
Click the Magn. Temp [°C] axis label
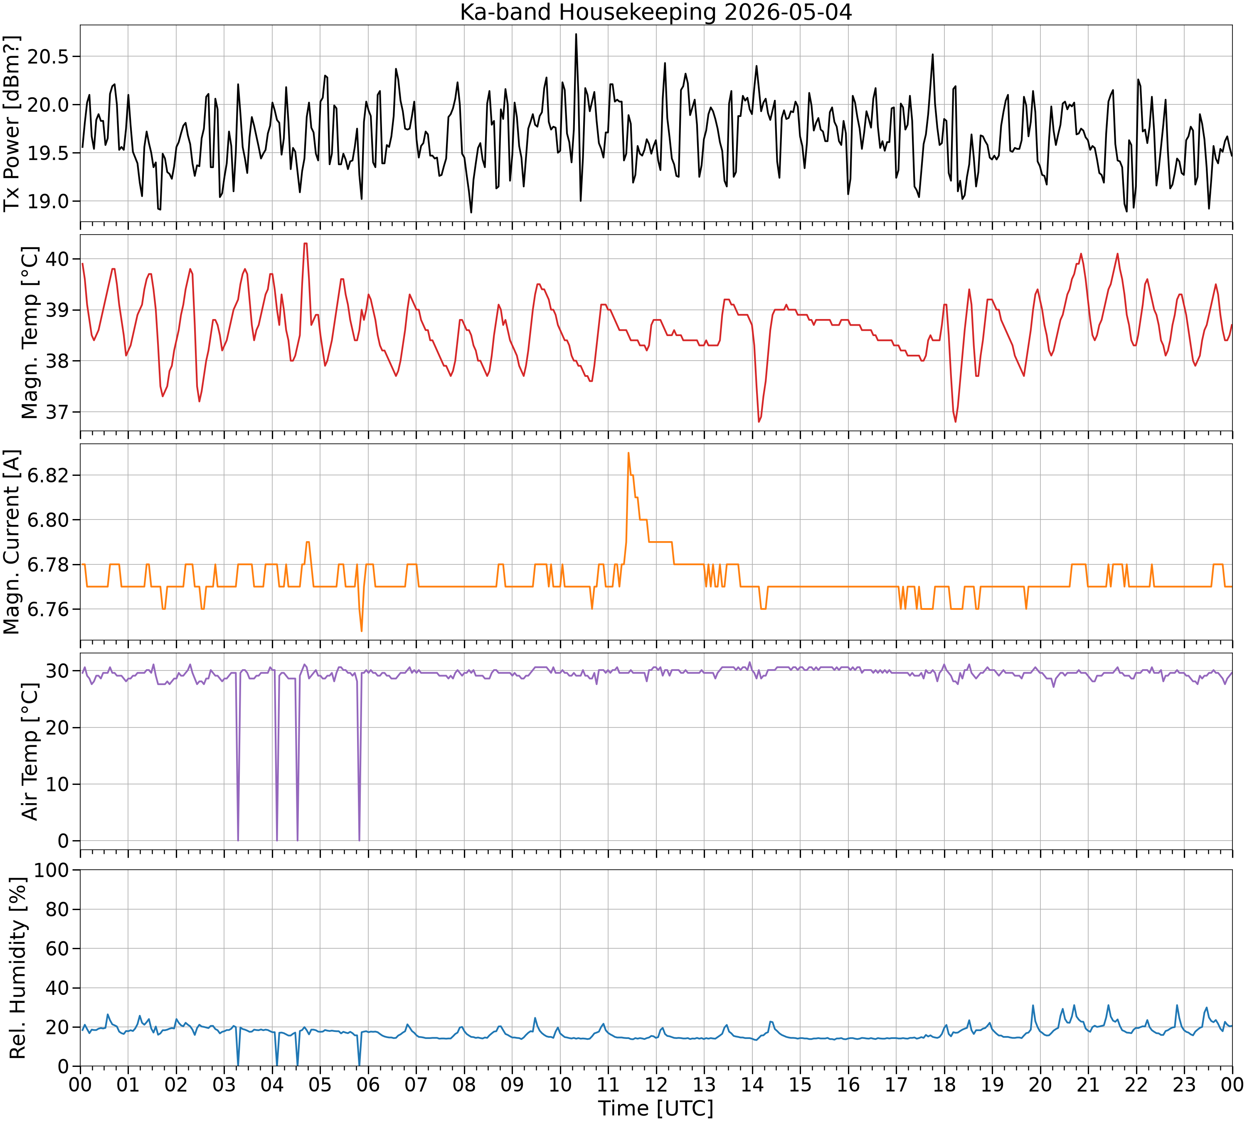tap(30, 333)
